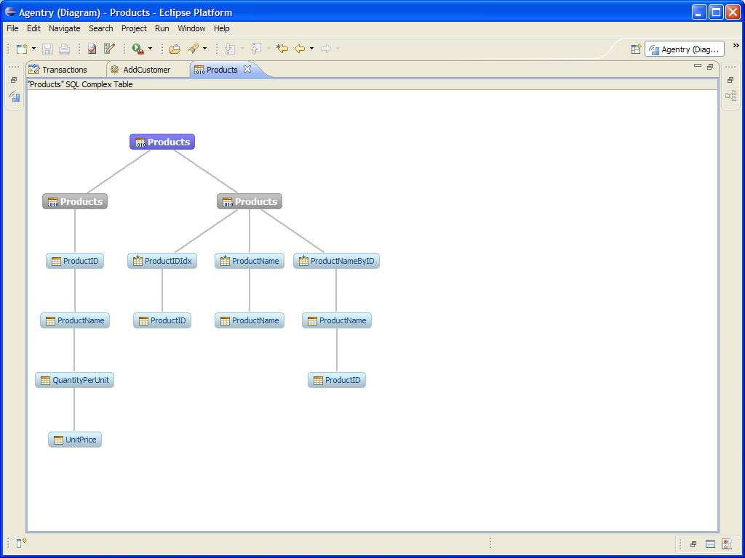
Task: Select the ProductID node under ProductIDIdx
Action: click(x=162, y=320)
